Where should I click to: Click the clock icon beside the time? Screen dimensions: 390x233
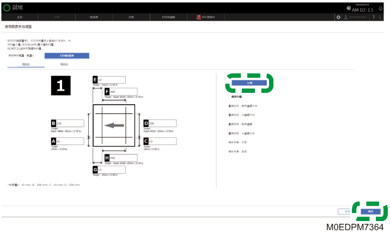click(349, 8)
